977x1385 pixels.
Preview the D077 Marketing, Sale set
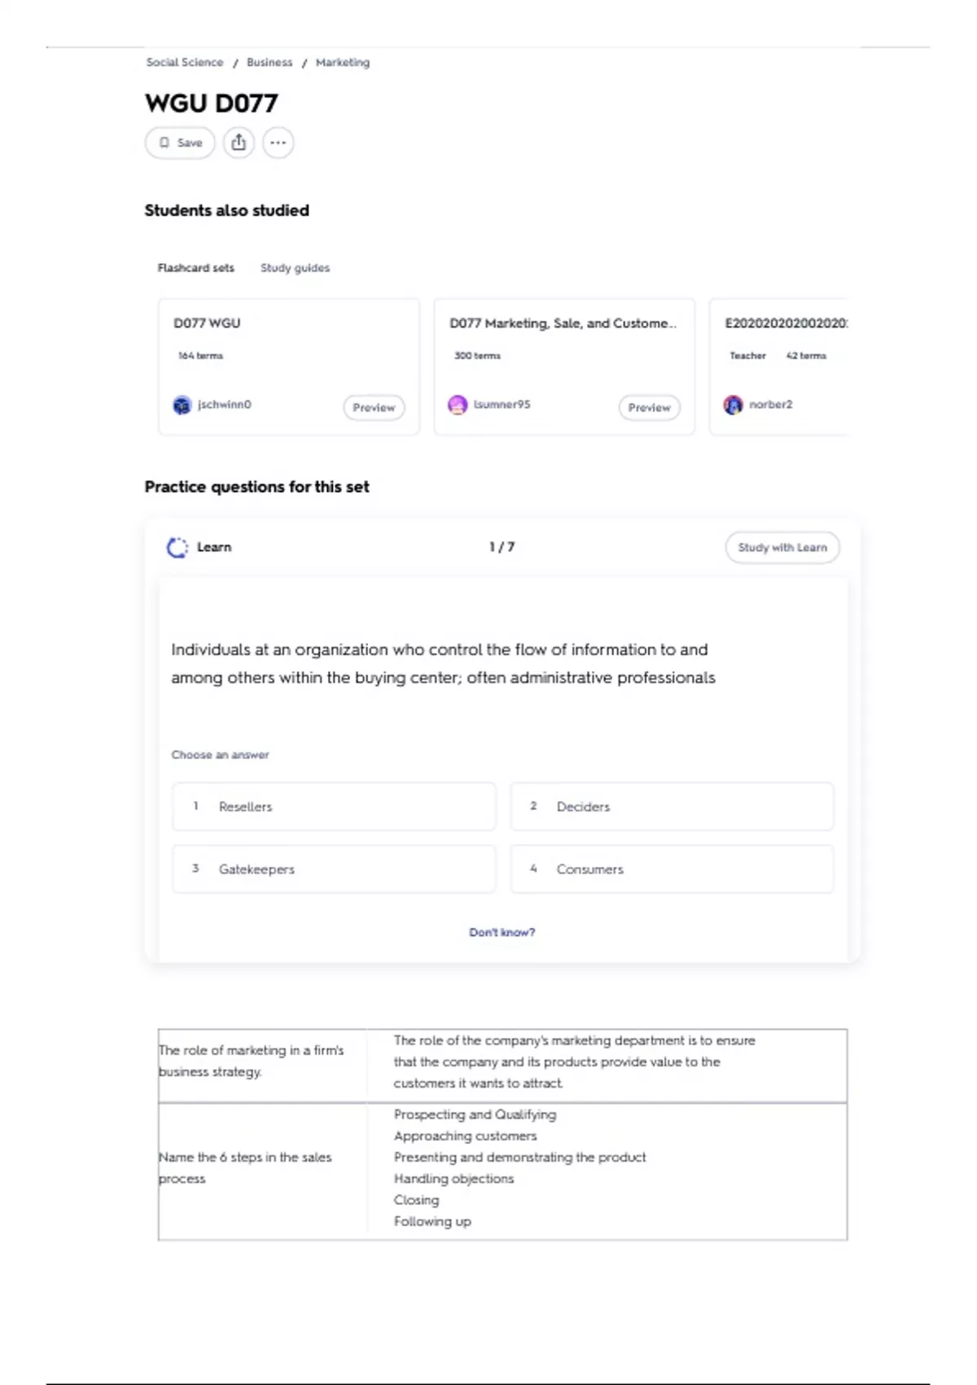click(x=649, y=407)
